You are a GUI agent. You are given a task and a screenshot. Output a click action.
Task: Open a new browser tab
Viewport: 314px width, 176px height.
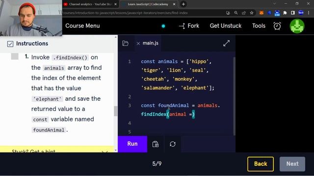coord(183,4)
